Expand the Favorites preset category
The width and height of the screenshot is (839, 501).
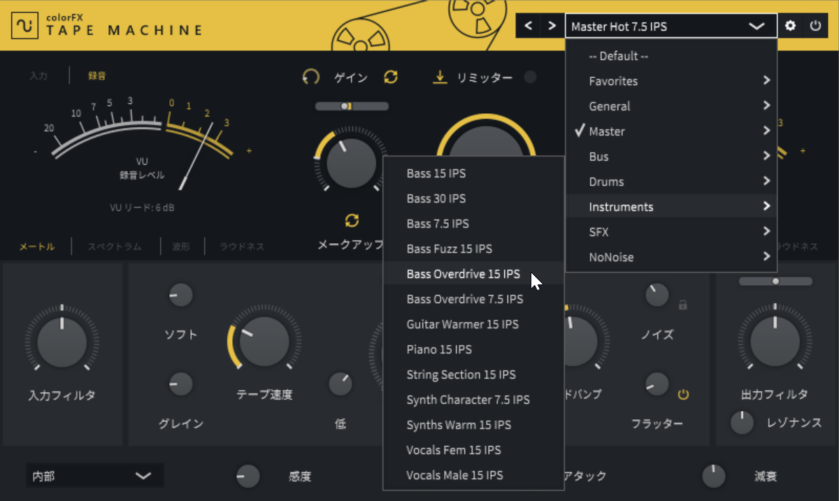pyautogui.click(x=671, y=81)
